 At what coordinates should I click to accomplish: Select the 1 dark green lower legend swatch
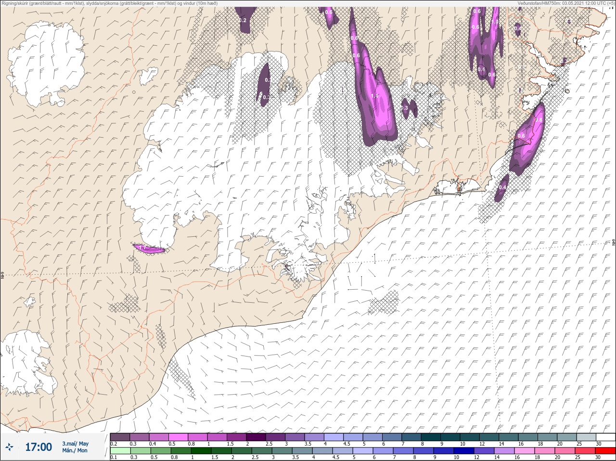pyautogui.click(x=201, y=451)
